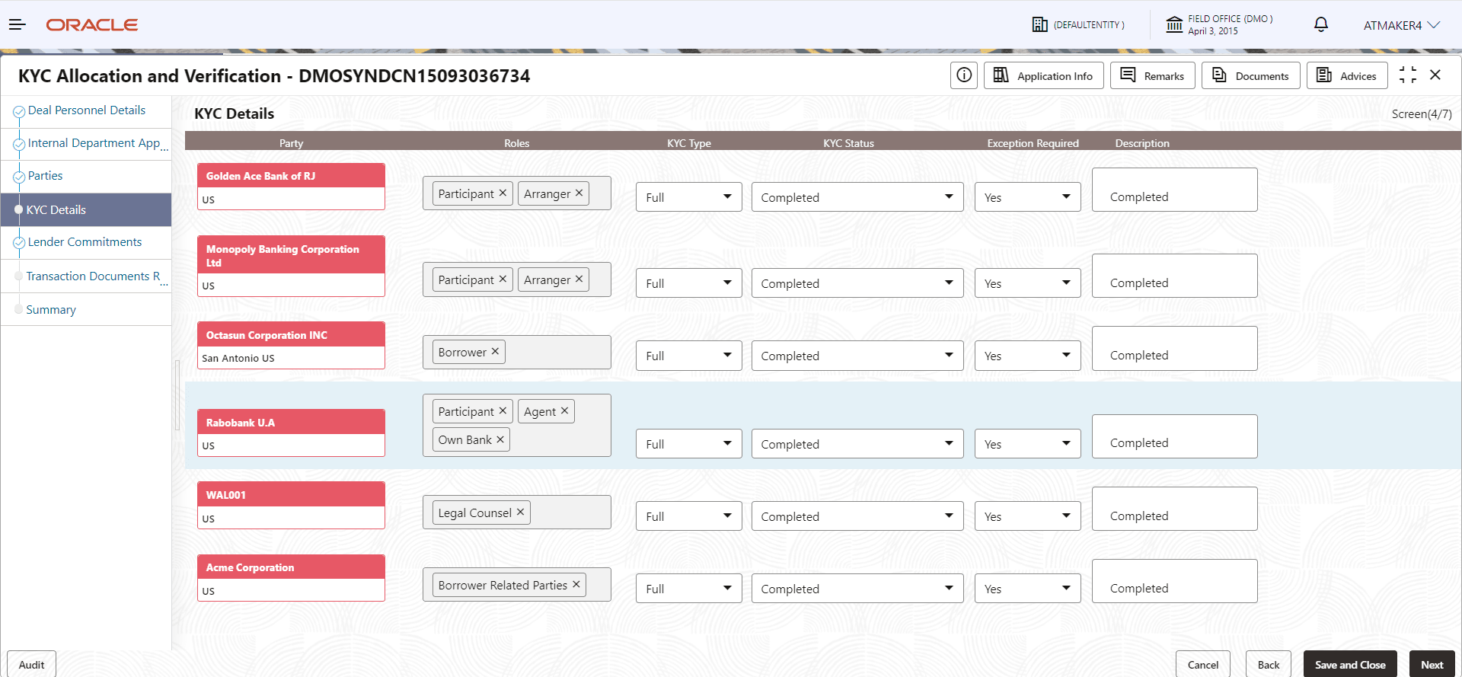Expand KYC Status dropdown for Octasun Corporation
1462x677 pixels.
click(x=857, y=356)
